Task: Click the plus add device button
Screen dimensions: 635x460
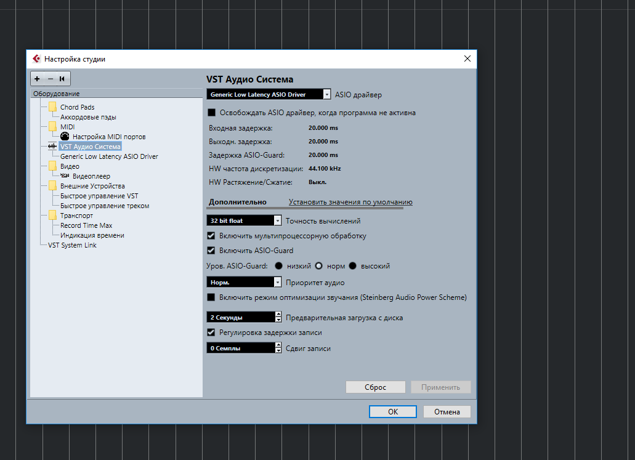Action: pos(37,79)
